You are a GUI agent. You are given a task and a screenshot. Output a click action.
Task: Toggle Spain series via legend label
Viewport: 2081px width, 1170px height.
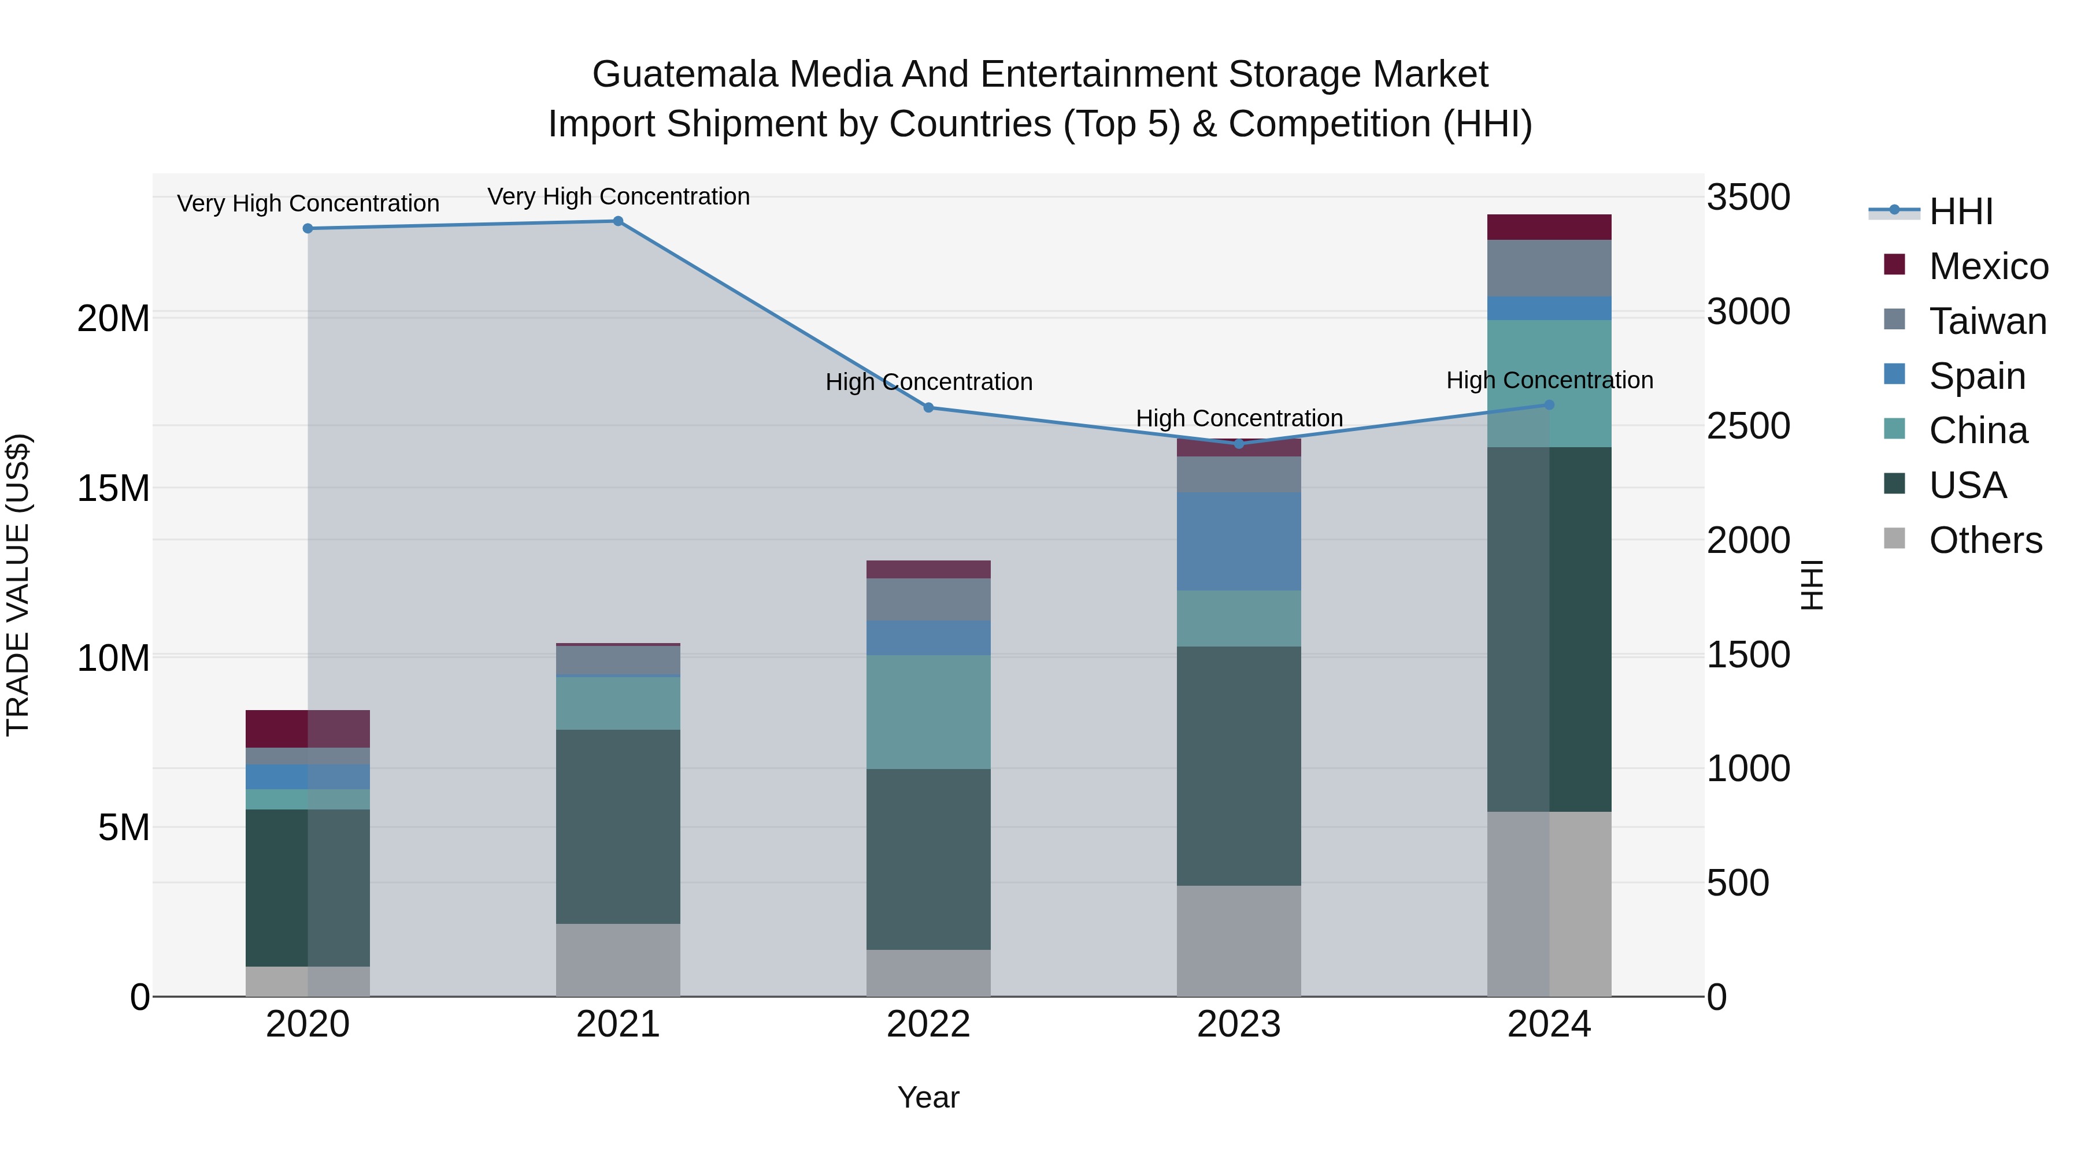click(x=1978, y=376)
